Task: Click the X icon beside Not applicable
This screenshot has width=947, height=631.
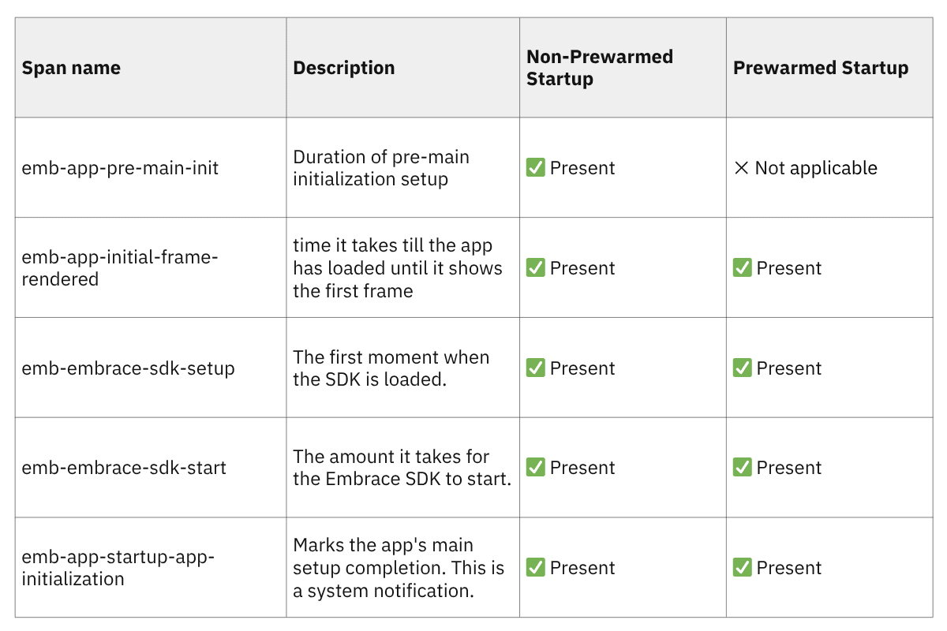Action: coord(741,168)
